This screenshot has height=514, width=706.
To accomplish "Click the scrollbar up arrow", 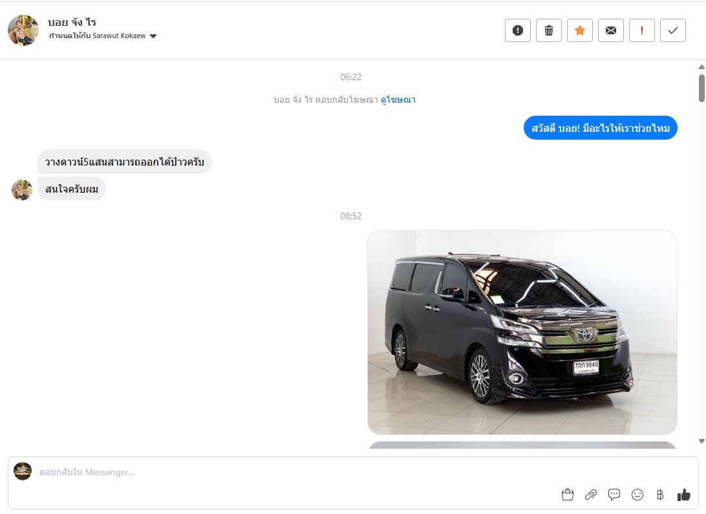I will pyautogui.click(x=701, y=67).
